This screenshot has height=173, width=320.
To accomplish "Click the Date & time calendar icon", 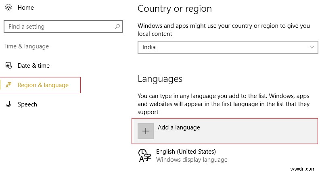I will (8, 66).
